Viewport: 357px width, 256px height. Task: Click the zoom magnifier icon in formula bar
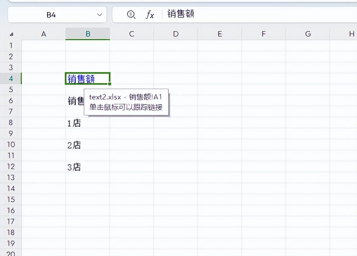(131, 15)
